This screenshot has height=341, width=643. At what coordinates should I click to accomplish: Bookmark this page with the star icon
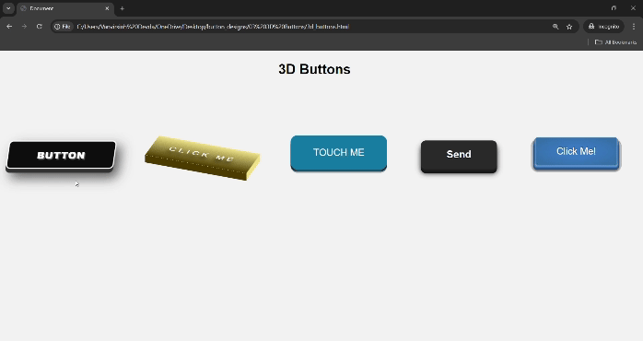569,26
